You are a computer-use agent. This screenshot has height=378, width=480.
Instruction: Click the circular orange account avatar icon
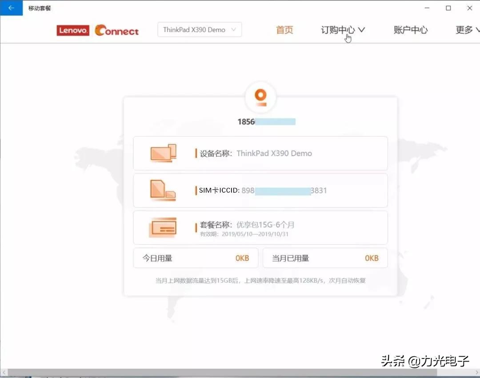coord(260,97)
